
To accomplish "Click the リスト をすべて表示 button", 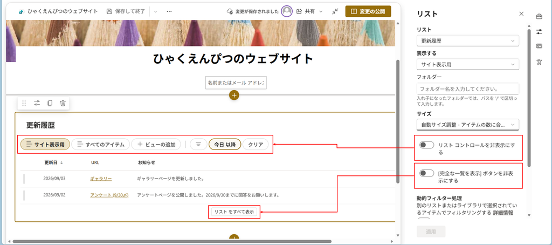I will click(234, 212).
